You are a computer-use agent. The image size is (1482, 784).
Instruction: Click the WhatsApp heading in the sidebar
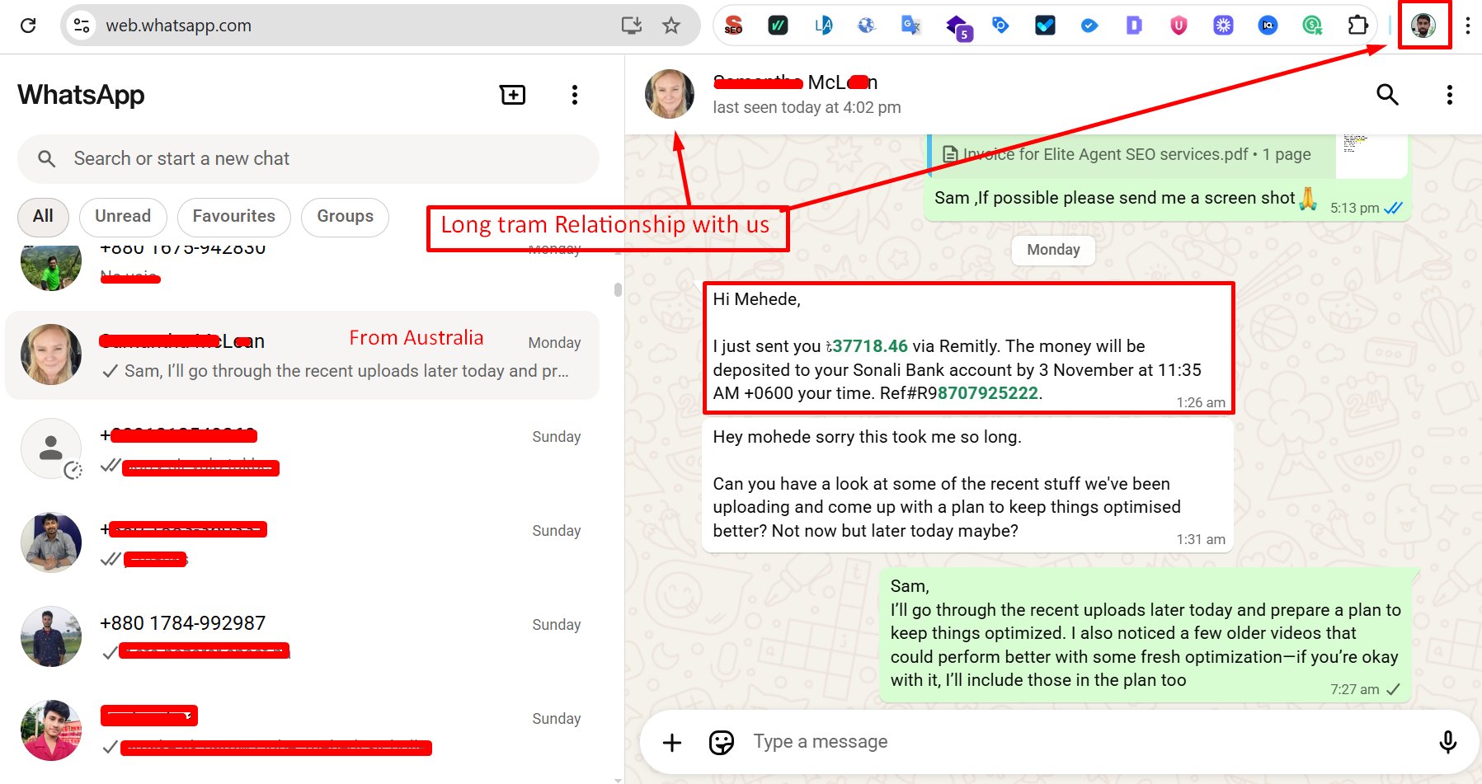coord(81,95)
